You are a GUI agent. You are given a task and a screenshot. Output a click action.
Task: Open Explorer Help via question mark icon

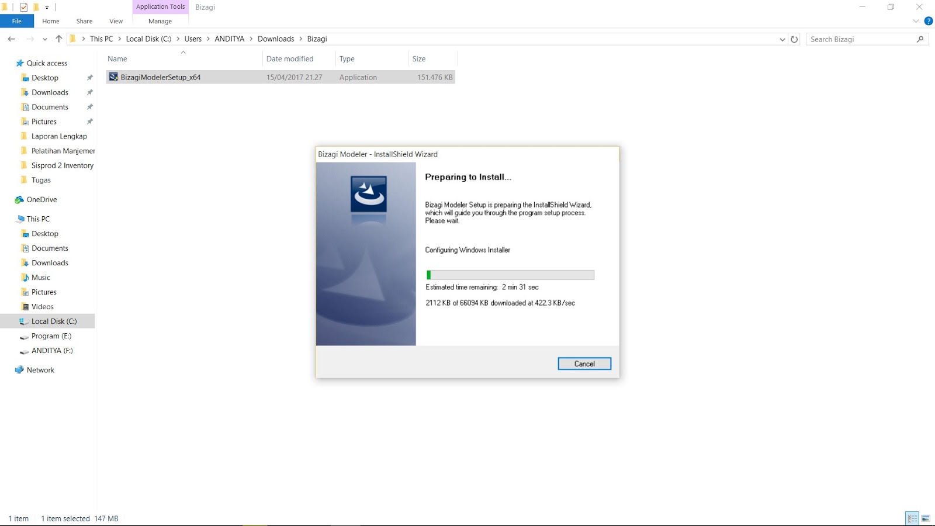tap(928, 21)
